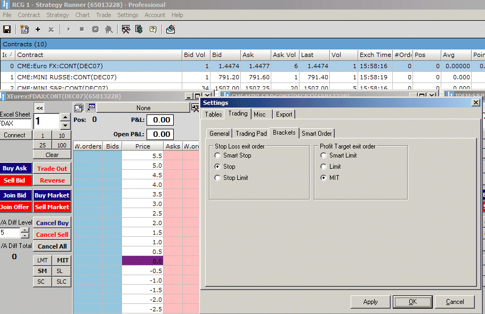Click the highlighted 0.0 price cell in ladder

142,261
